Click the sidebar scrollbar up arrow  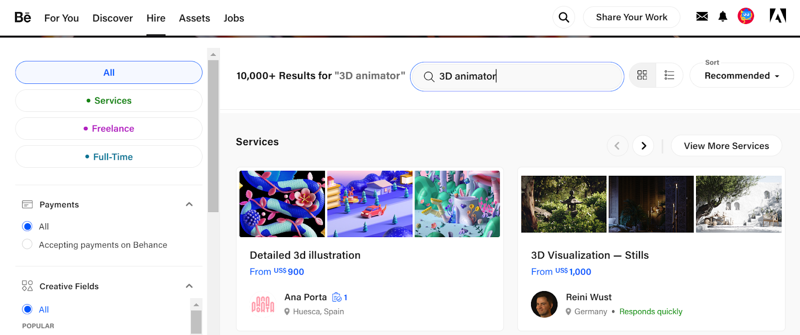(213, 54)
